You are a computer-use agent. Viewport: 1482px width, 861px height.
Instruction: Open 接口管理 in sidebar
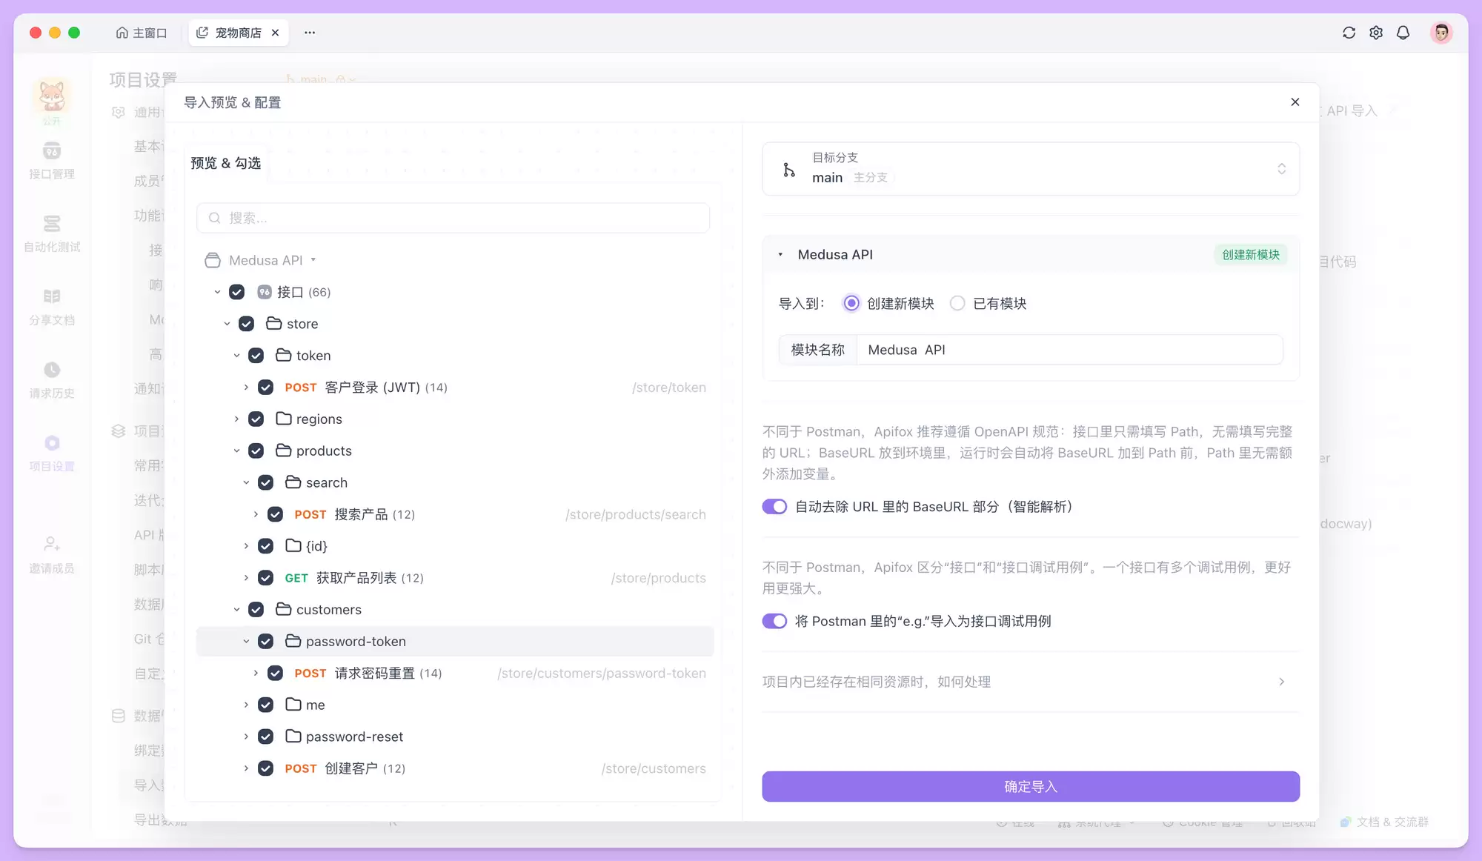[x=52, y=161]
